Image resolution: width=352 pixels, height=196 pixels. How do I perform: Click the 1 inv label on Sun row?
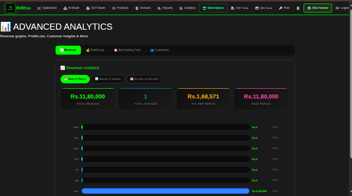(x=275, y=191)
